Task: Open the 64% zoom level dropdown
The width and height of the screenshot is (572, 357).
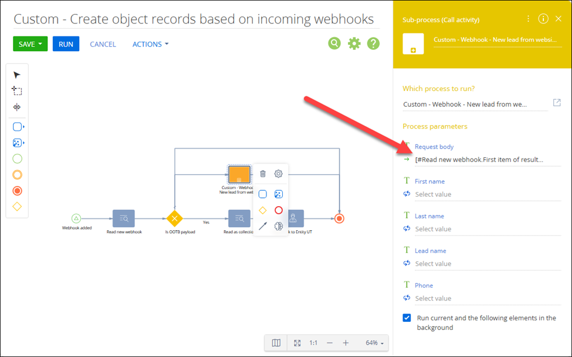Action: [375, 343]
